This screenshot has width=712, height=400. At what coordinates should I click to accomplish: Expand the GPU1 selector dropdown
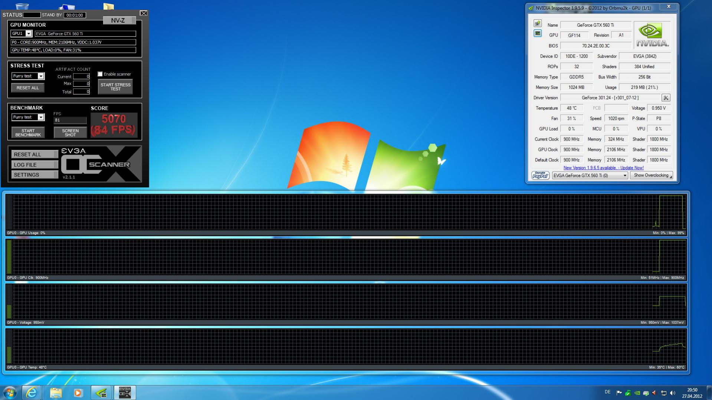[28, 33]
